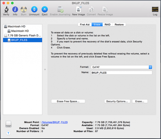Click the Owners Enabled value No

pos(43,128)
